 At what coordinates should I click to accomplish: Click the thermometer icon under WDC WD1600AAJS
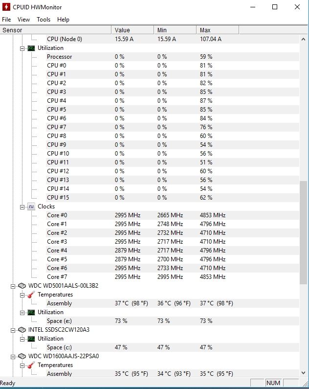point(31,365)
